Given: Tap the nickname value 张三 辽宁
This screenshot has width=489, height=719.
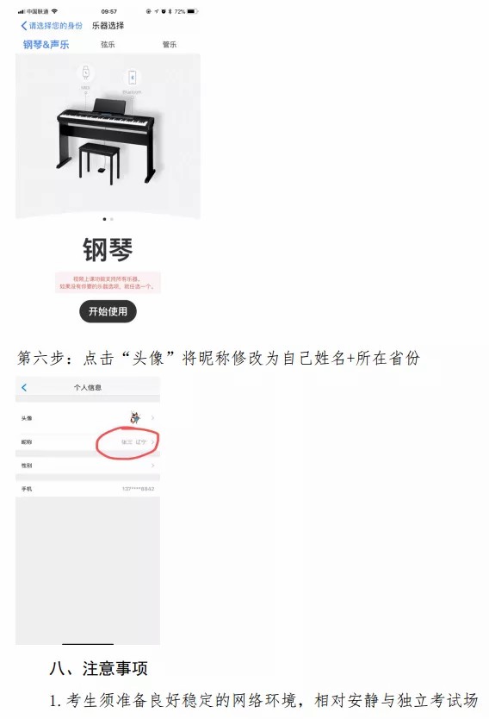Looking at the screenshot, I should point(133,442).
